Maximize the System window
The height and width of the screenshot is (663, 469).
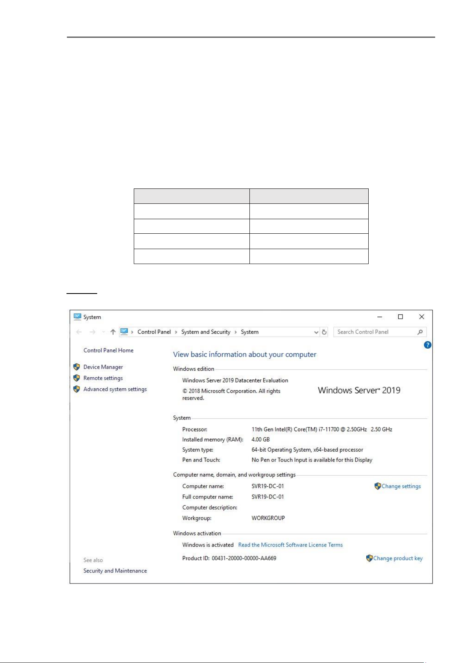click(401, 317)
